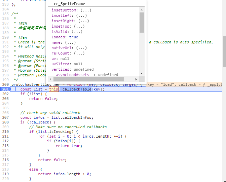Set breakpoint on line number 208
Screen dimensions: 226x182
point(5,122)
